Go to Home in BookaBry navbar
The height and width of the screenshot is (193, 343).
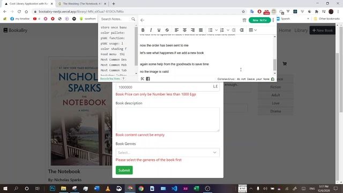285,30
